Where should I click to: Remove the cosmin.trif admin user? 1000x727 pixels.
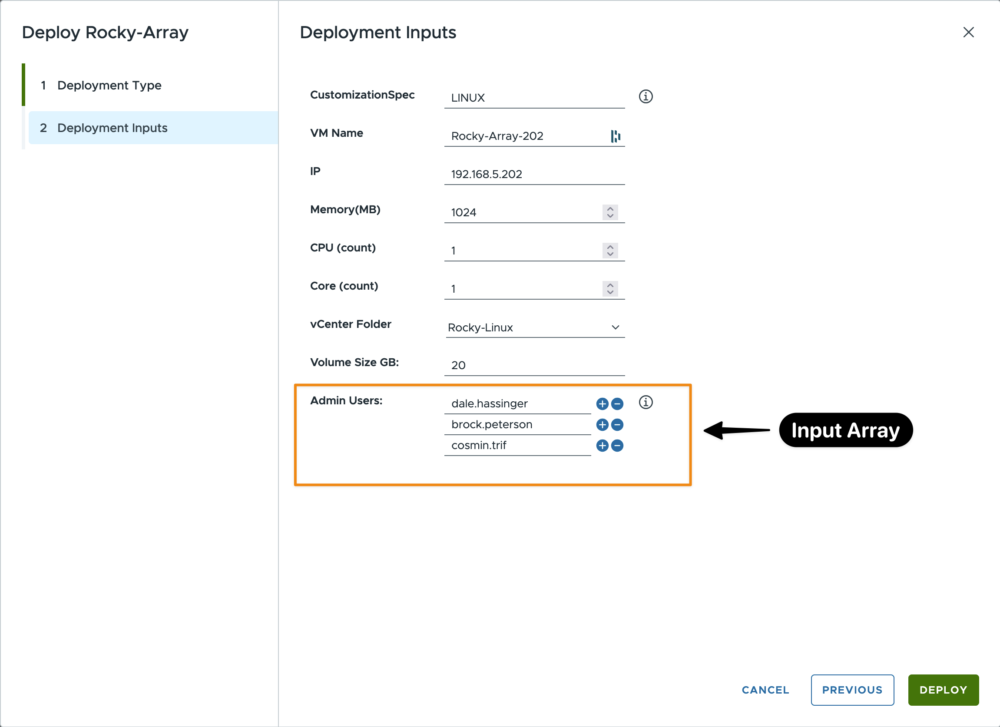point(617,446)
